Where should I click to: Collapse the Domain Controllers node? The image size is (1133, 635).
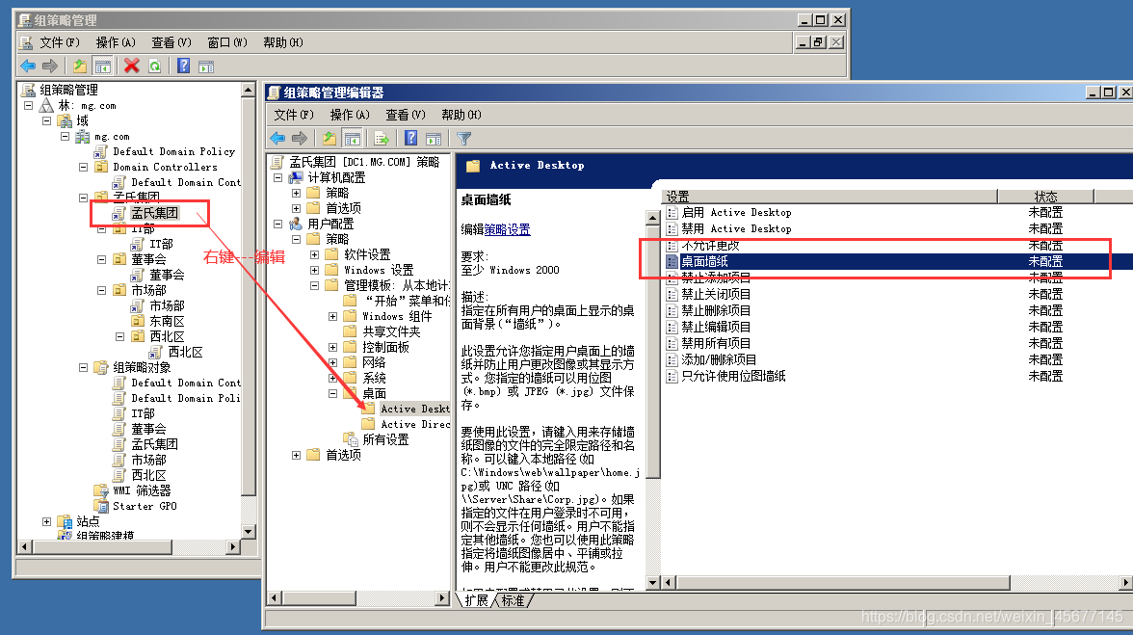[x=83, y=167]
